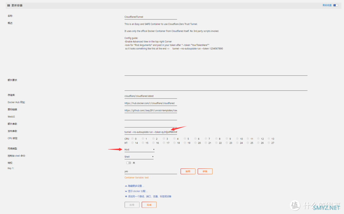Select CPU 7 checkbox
This screenshot has width=344, height=214.
(x=206, y=139)
